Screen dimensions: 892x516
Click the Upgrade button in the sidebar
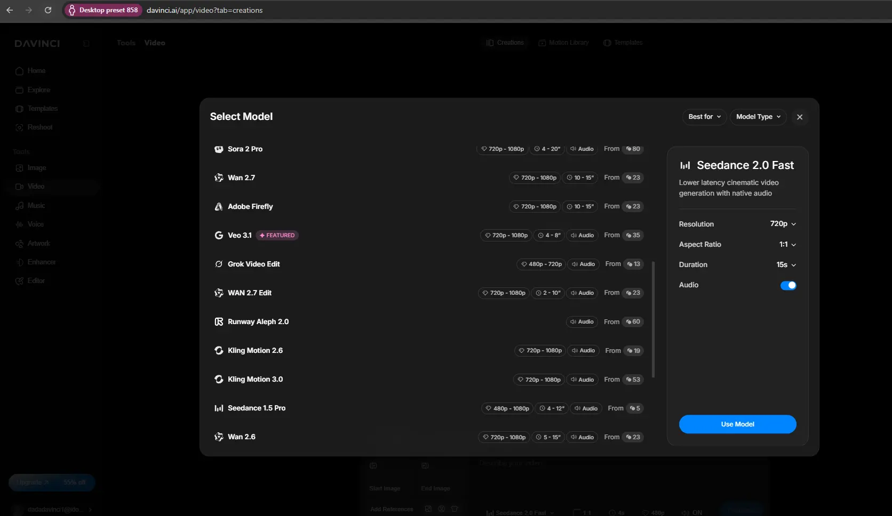[52, 482]
